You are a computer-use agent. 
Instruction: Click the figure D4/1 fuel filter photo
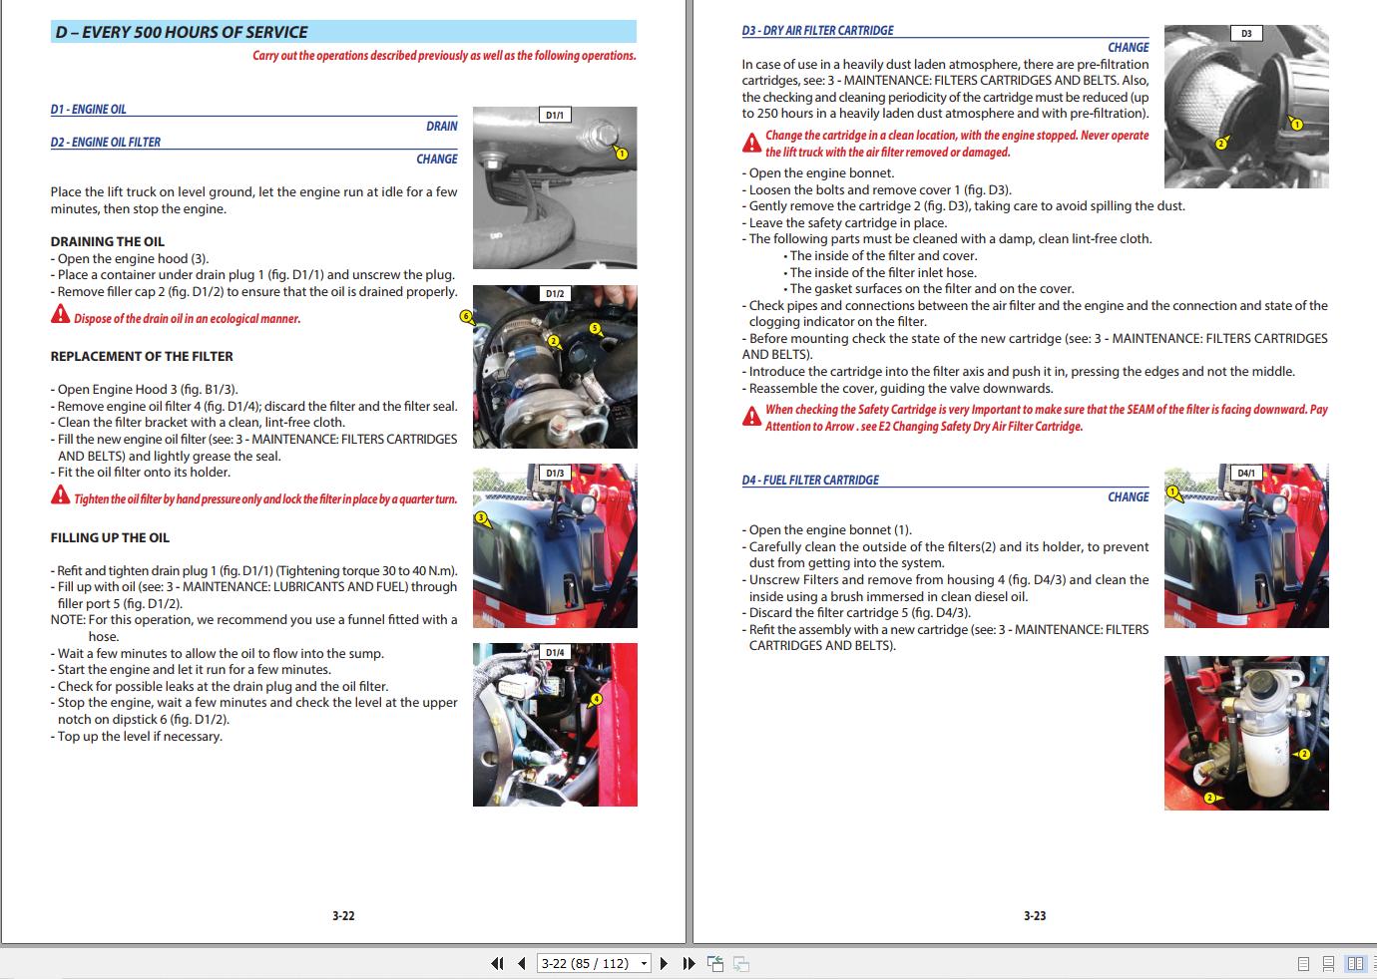(1246, 545)
